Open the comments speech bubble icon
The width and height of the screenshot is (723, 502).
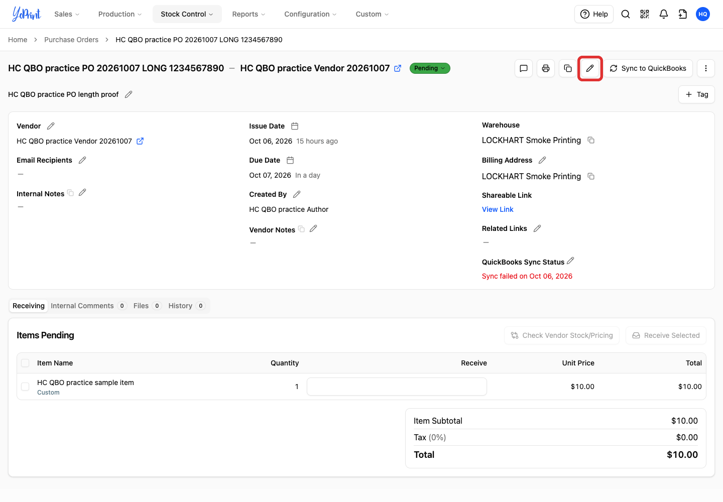(x=524, y=68)
